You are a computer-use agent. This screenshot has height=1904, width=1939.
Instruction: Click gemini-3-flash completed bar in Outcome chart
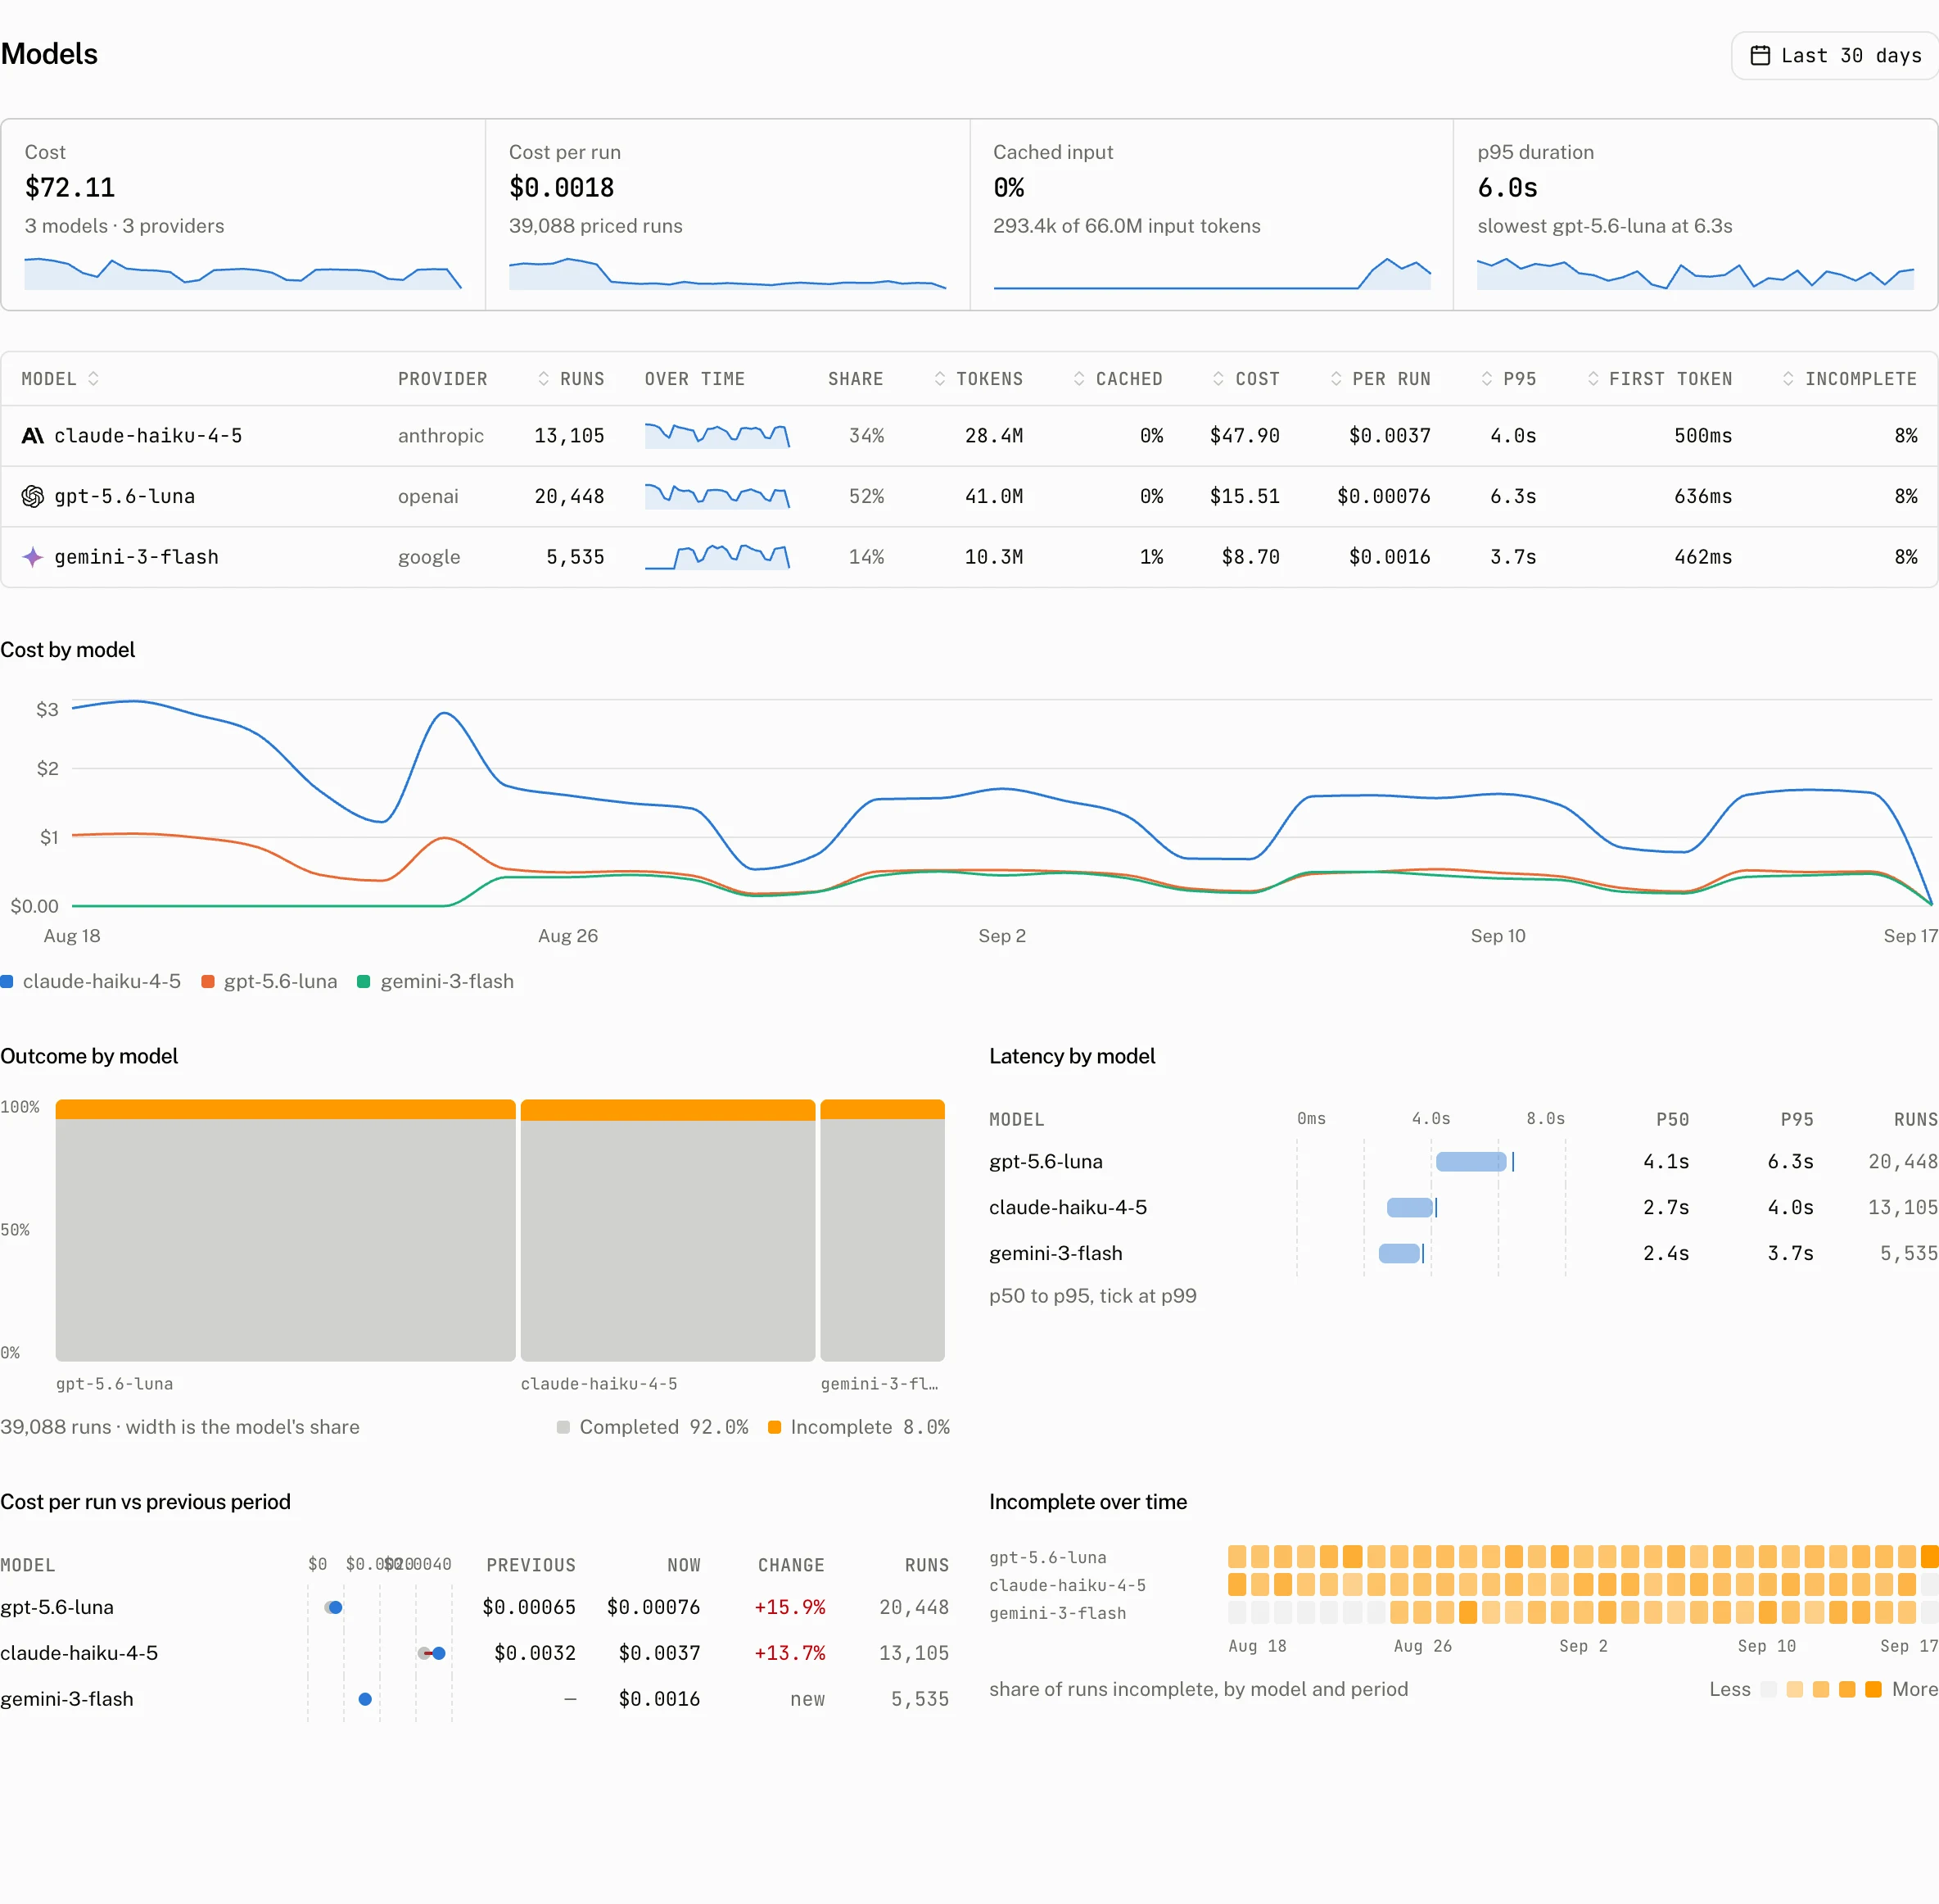tap(883, 1240)
